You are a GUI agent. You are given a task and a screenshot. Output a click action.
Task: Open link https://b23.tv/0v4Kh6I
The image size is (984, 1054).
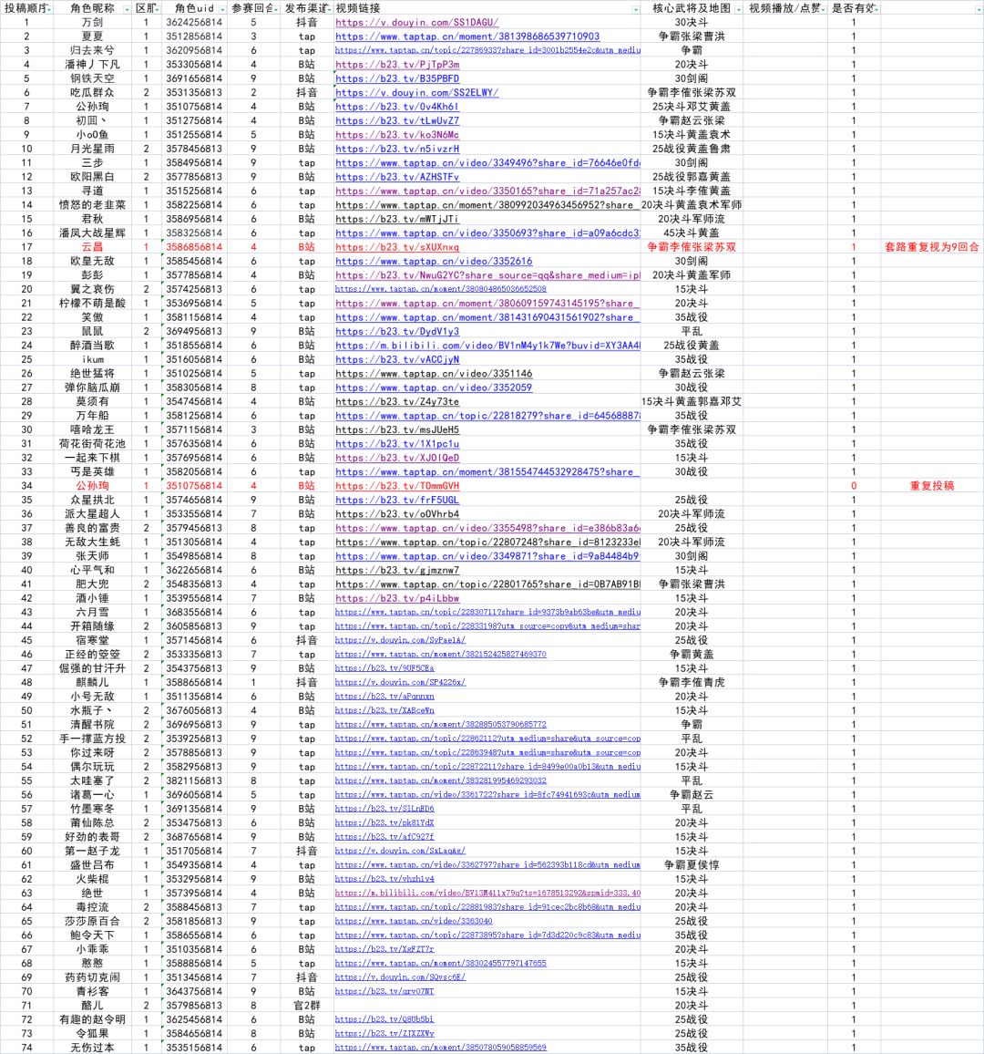397,107
